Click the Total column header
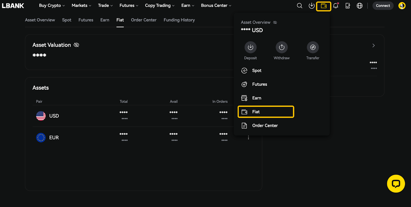 pos(124,102)
